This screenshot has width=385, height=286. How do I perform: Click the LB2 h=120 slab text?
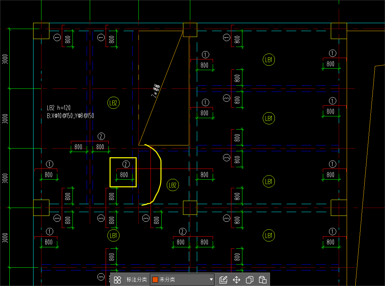pyautogui.click(x=59, y=108)
